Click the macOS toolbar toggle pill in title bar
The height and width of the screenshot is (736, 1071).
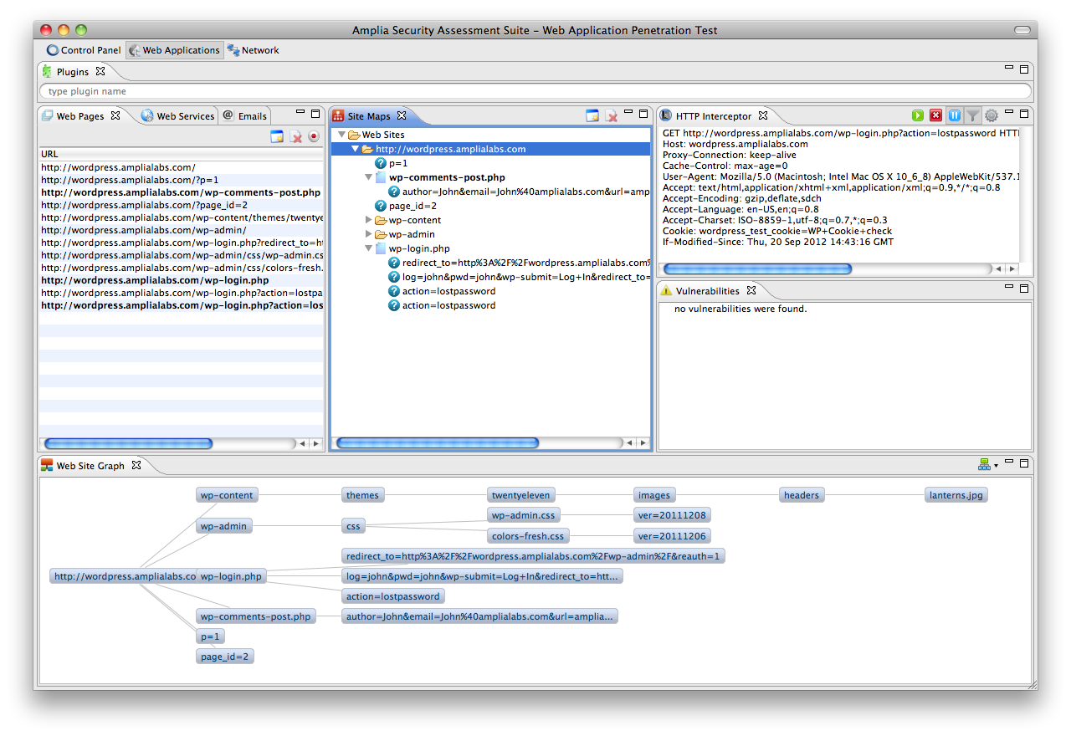(1022, 30)
